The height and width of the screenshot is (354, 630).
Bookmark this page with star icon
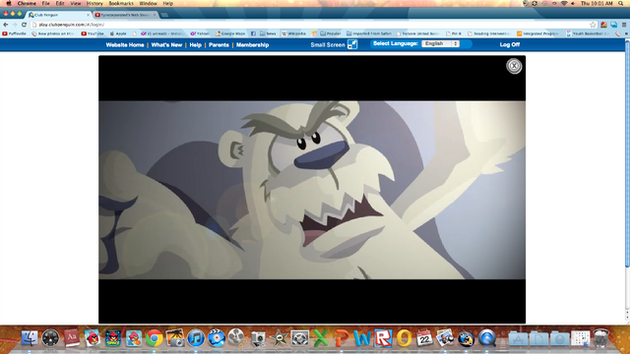pyautogui.click(x=593, y=25)
